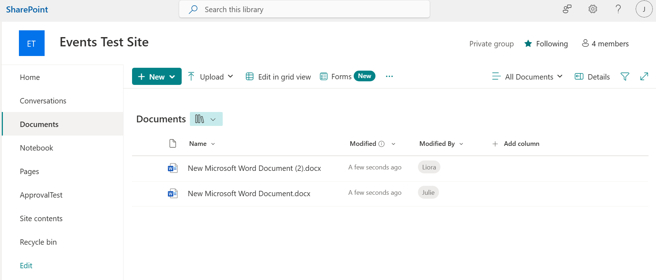The image size is (656, 280).
Task: Go to Home in left navigation
Action: point(30,77)
